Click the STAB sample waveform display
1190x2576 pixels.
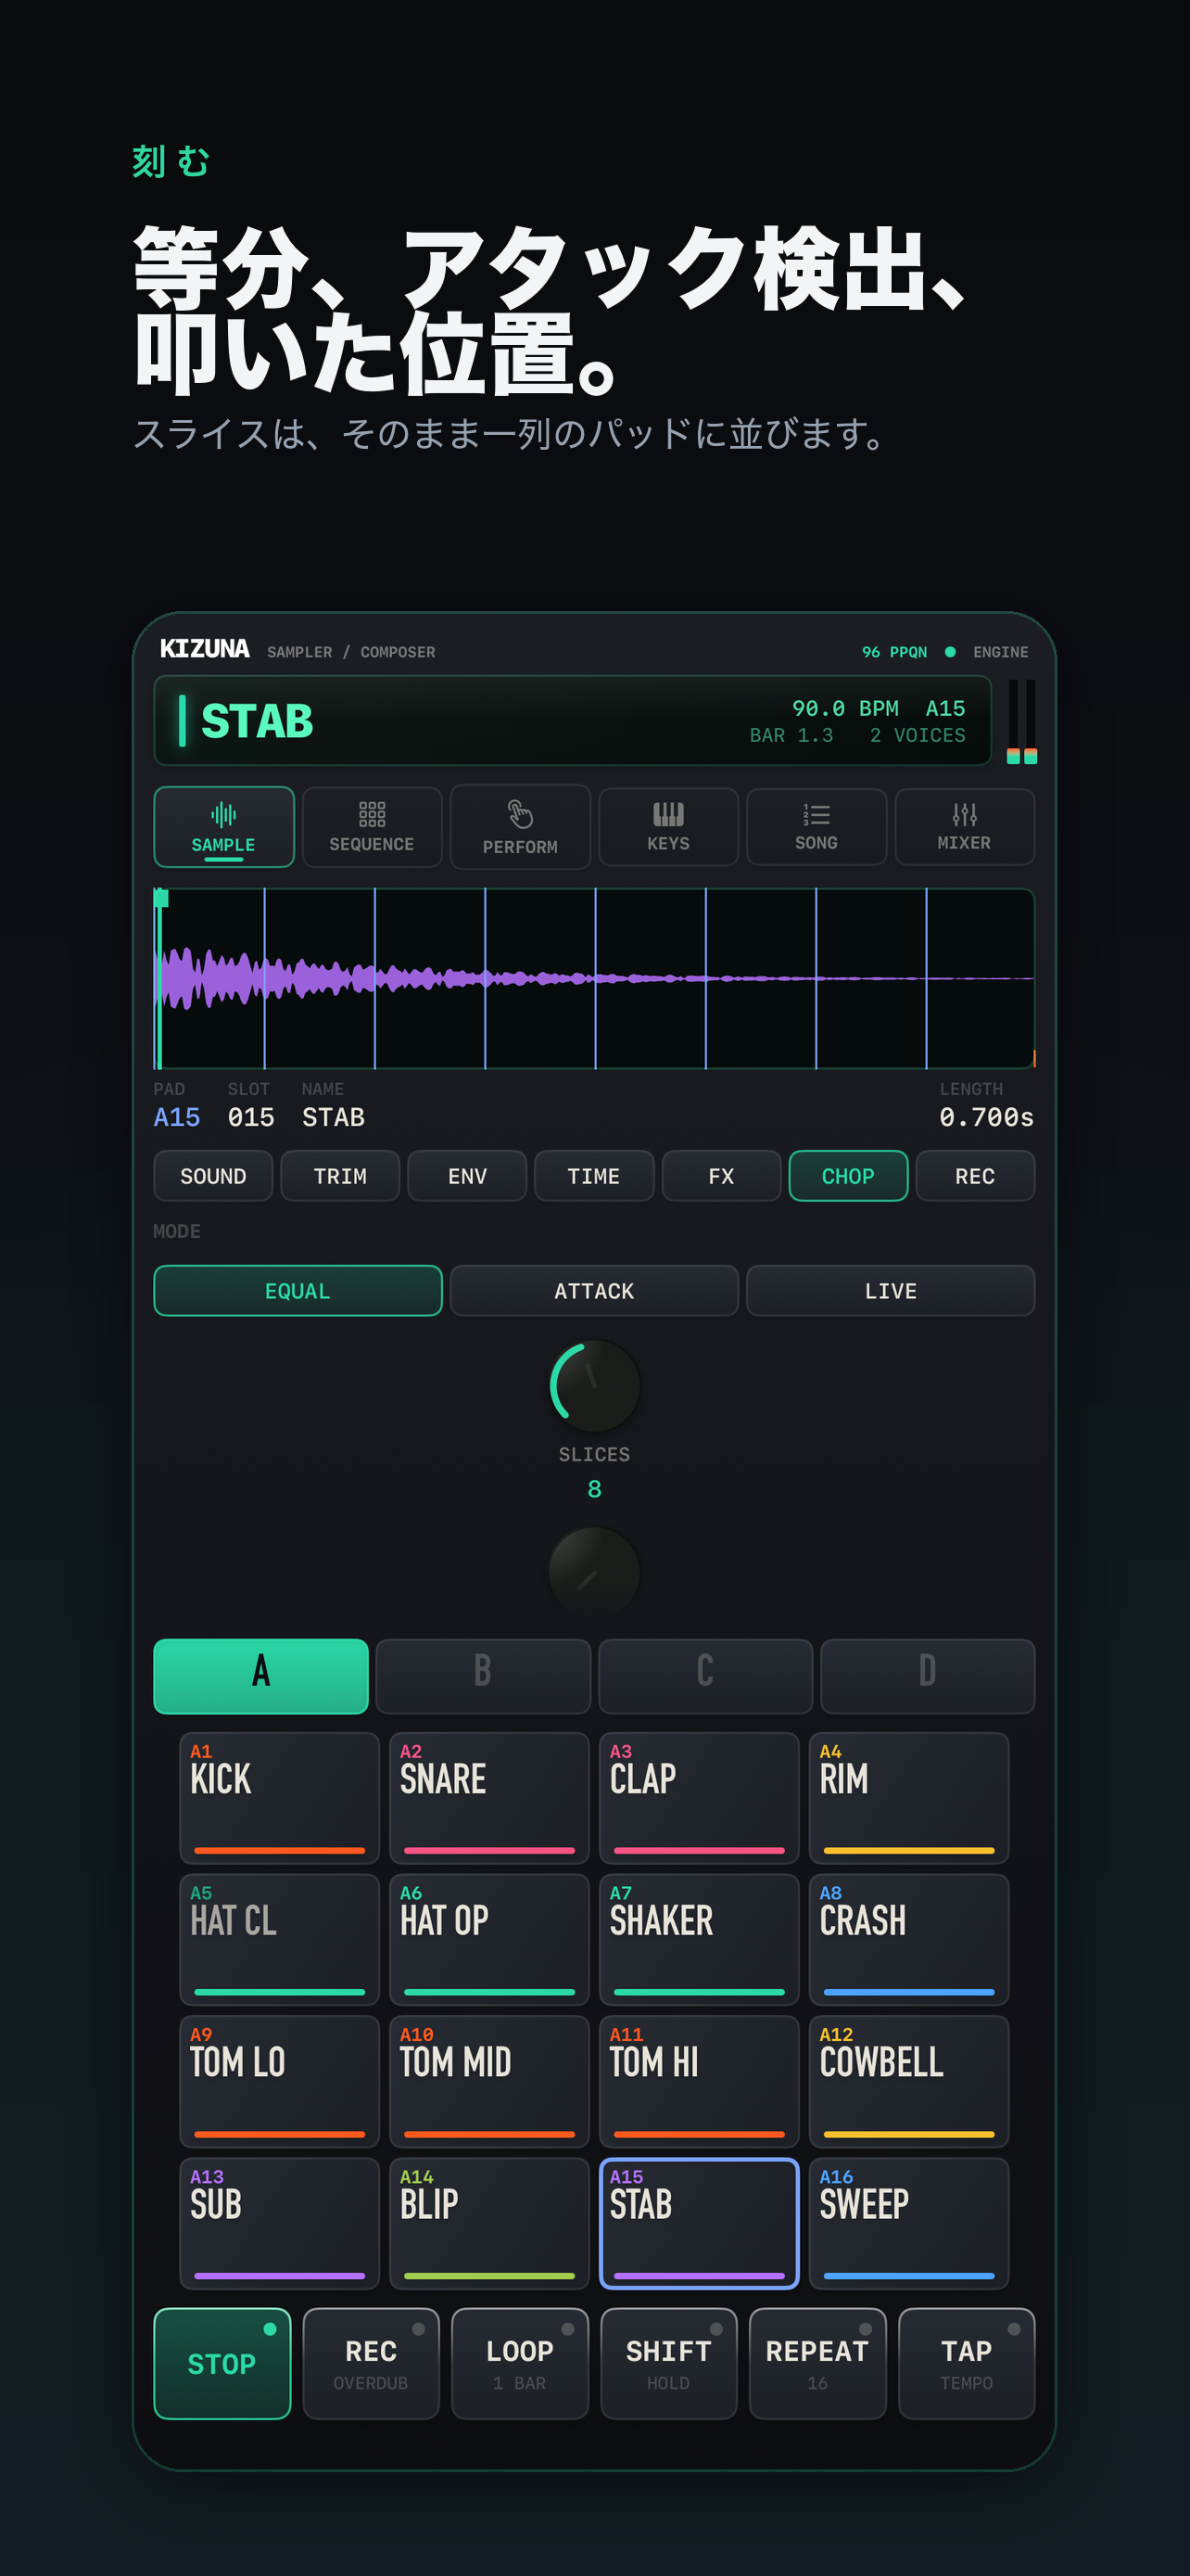click(593, 978)
